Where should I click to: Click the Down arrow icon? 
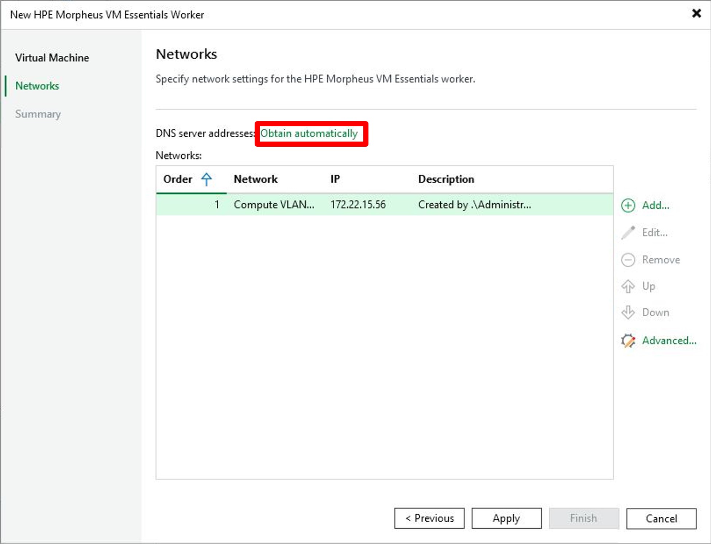628,313
